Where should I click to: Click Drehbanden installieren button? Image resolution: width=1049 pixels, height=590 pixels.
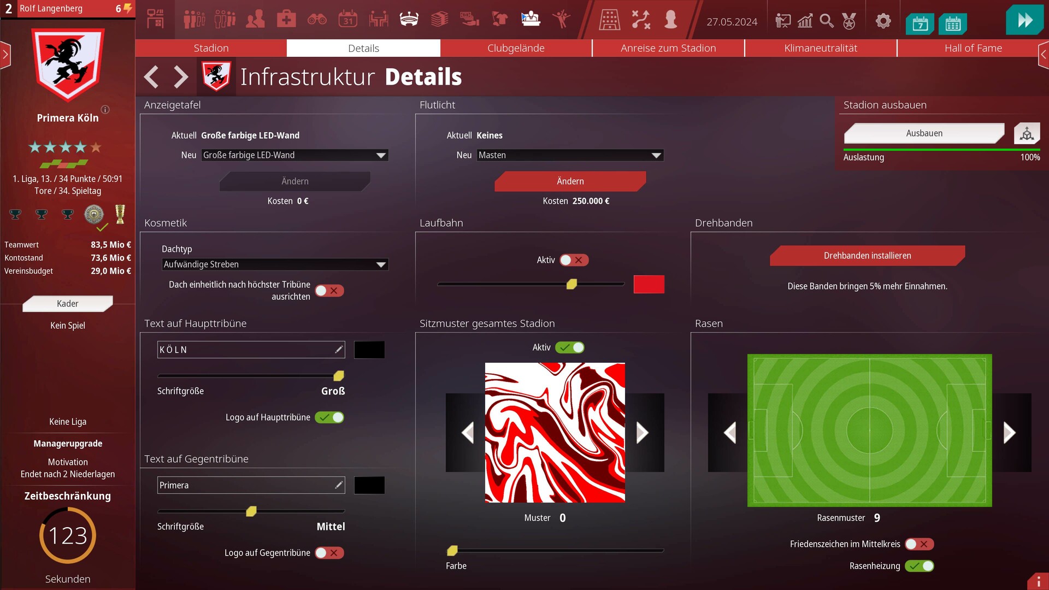tap(867, 256)
